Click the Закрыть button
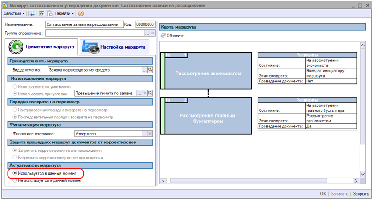Viewport: 373px width, 200px height. pos(361,194)
